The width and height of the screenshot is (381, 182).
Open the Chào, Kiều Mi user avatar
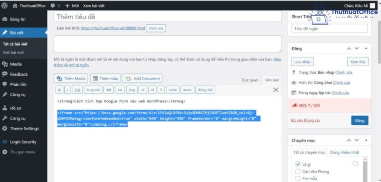click(372, 6)
